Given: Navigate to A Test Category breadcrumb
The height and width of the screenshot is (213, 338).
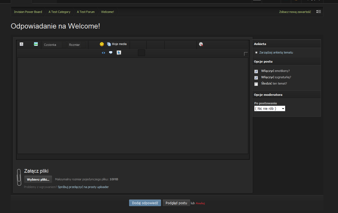Looking at the screenshot, I should point(59,12).
